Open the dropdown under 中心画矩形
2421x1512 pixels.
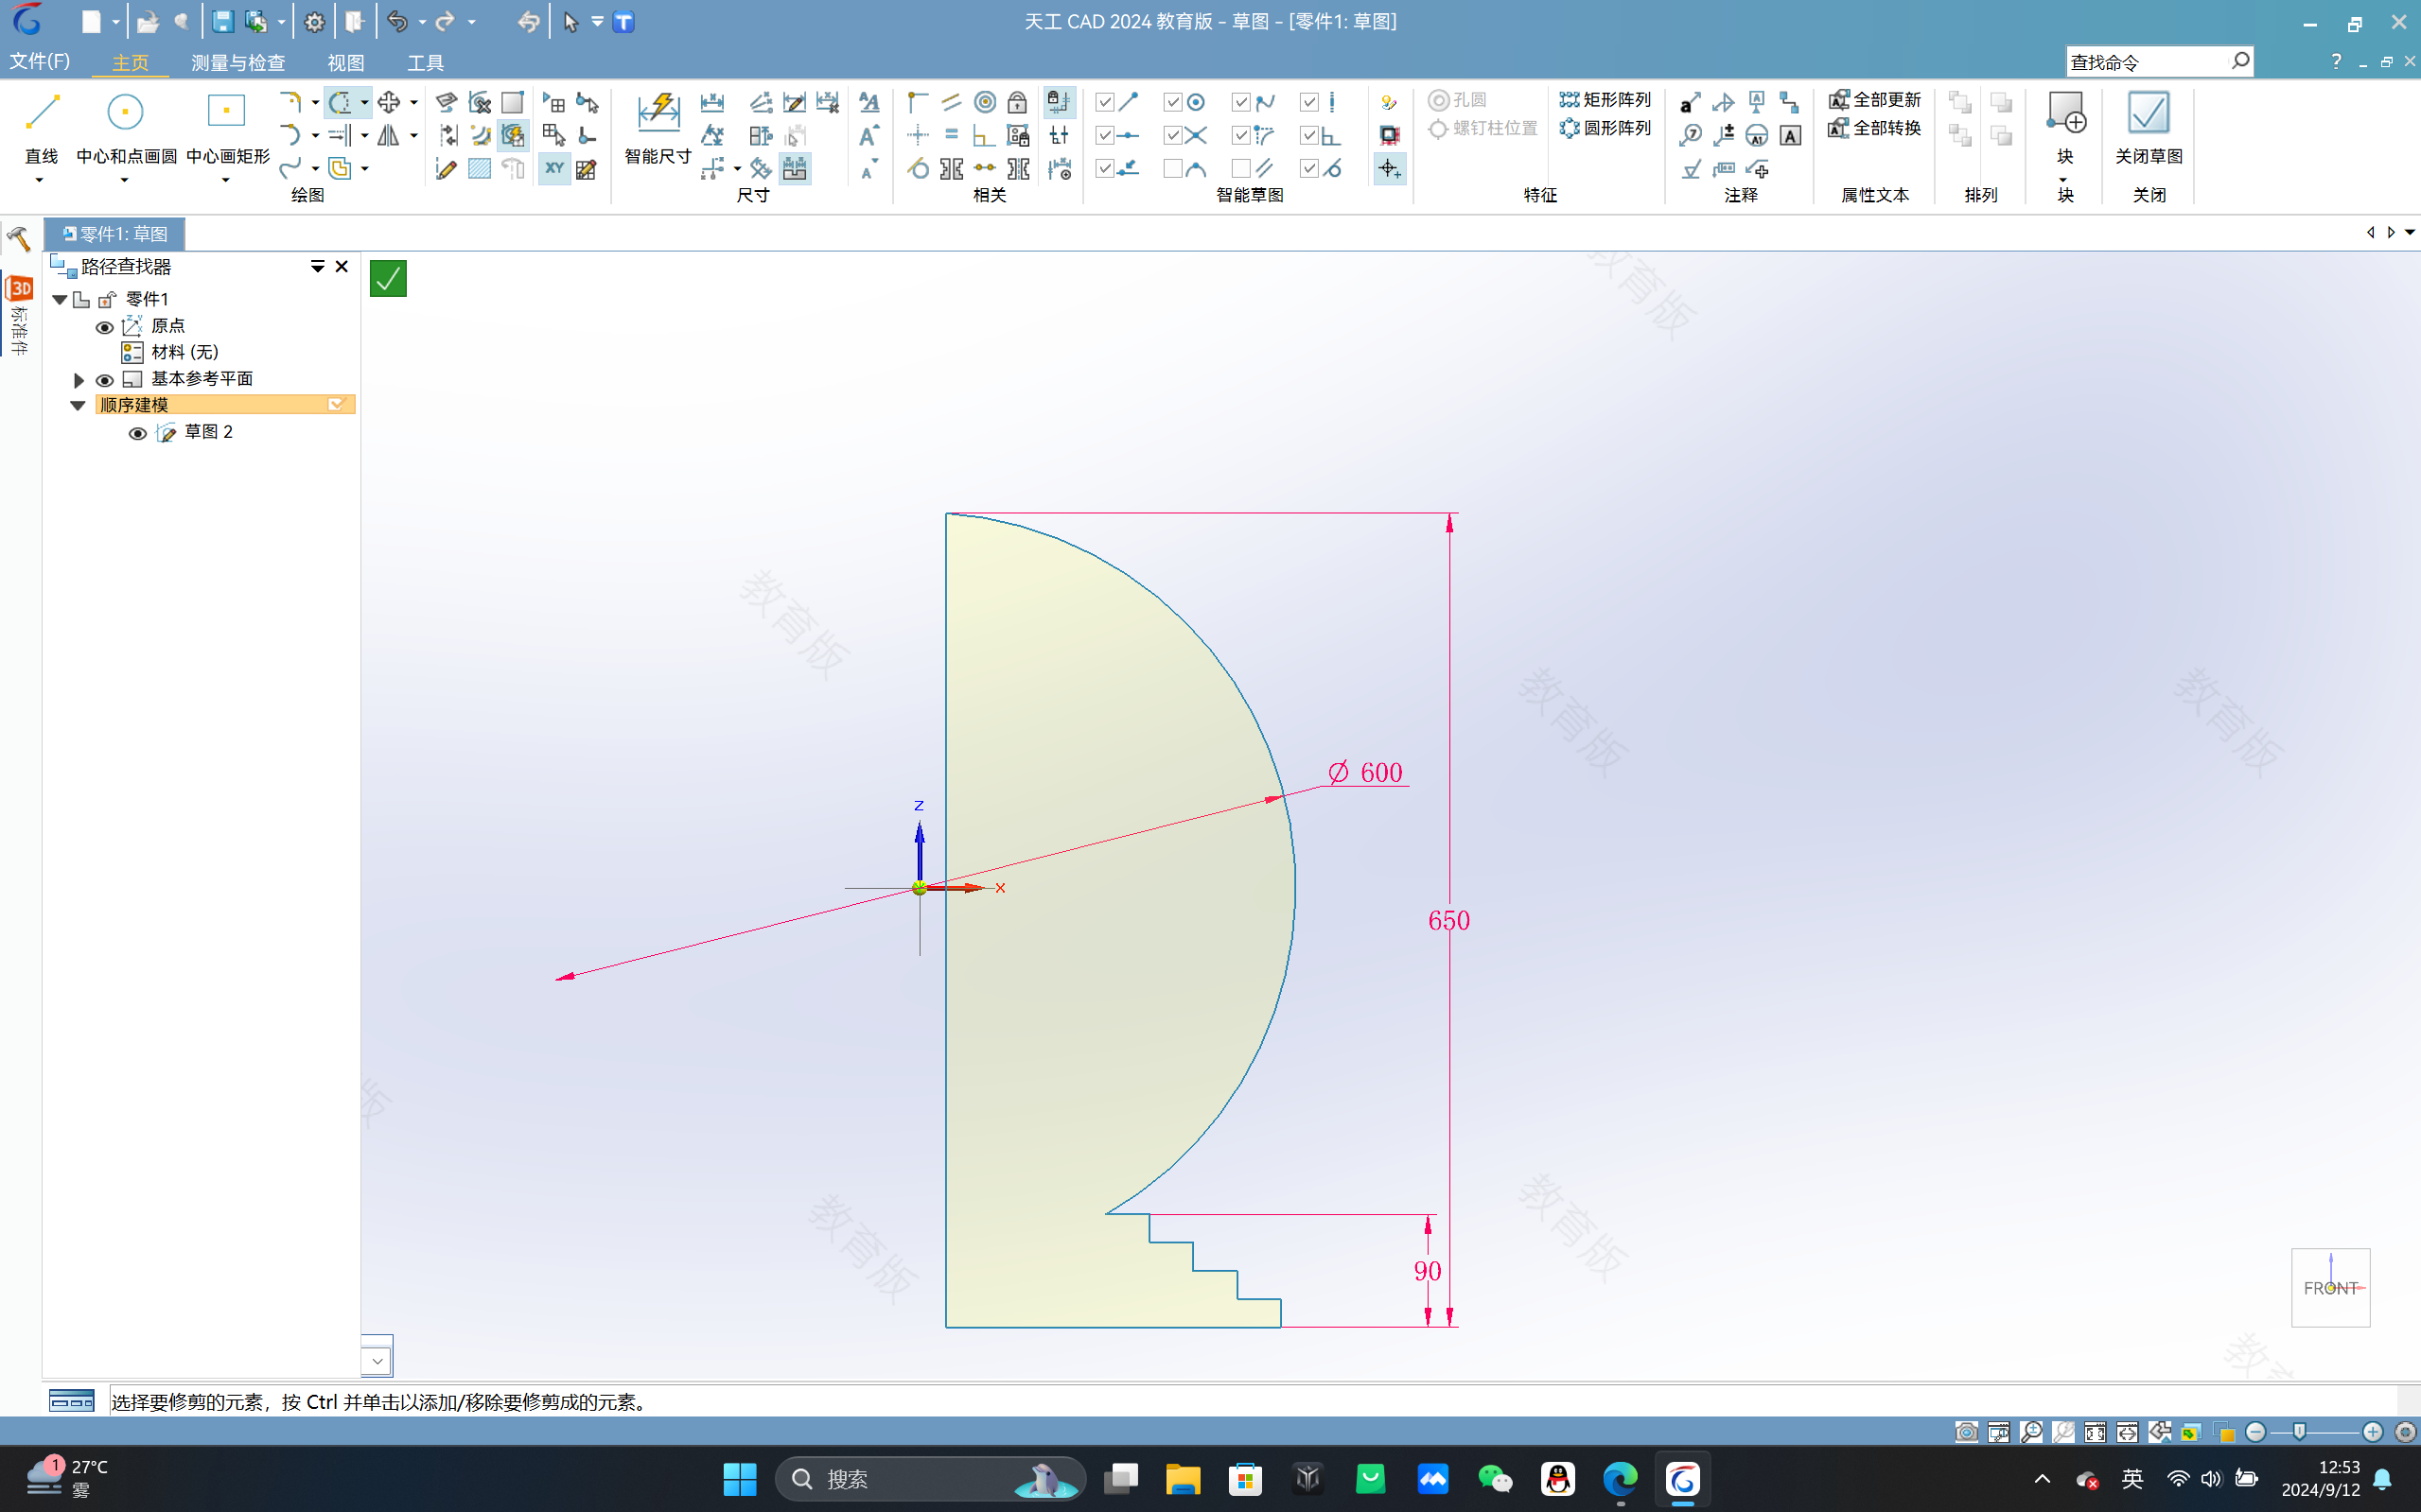tap(226, 180)
